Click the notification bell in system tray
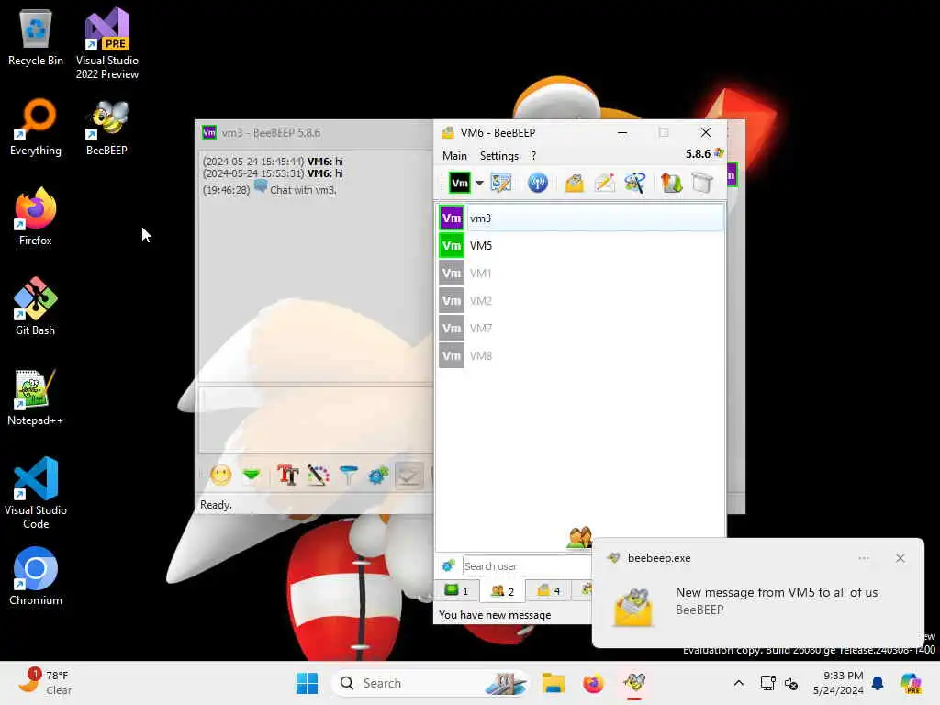The width and height of the screenshot is (940, 705). coord(878,683)
